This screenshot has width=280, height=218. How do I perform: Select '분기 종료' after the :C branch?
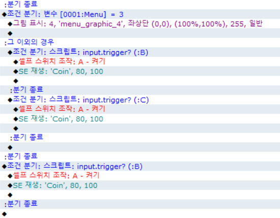140,137
